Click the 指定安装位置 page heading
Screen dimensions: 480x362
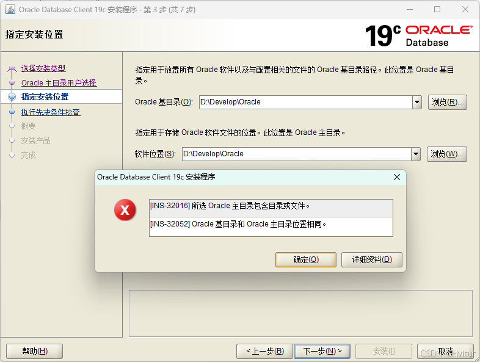pyautogui.click(x=34, y=34)
